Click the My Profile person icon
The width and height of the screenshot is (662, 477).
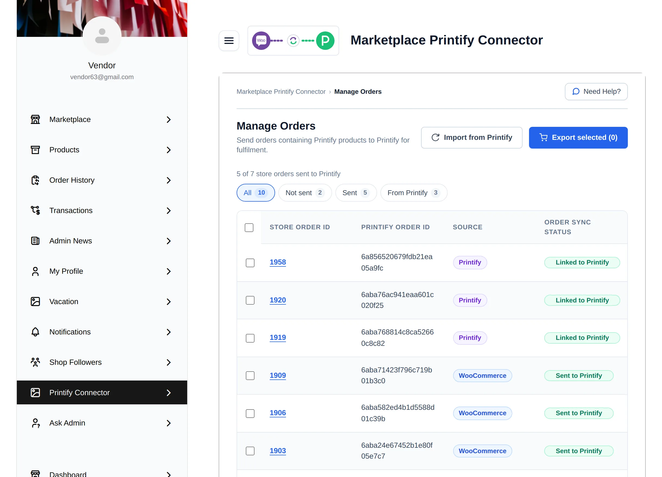pos(35,271)
